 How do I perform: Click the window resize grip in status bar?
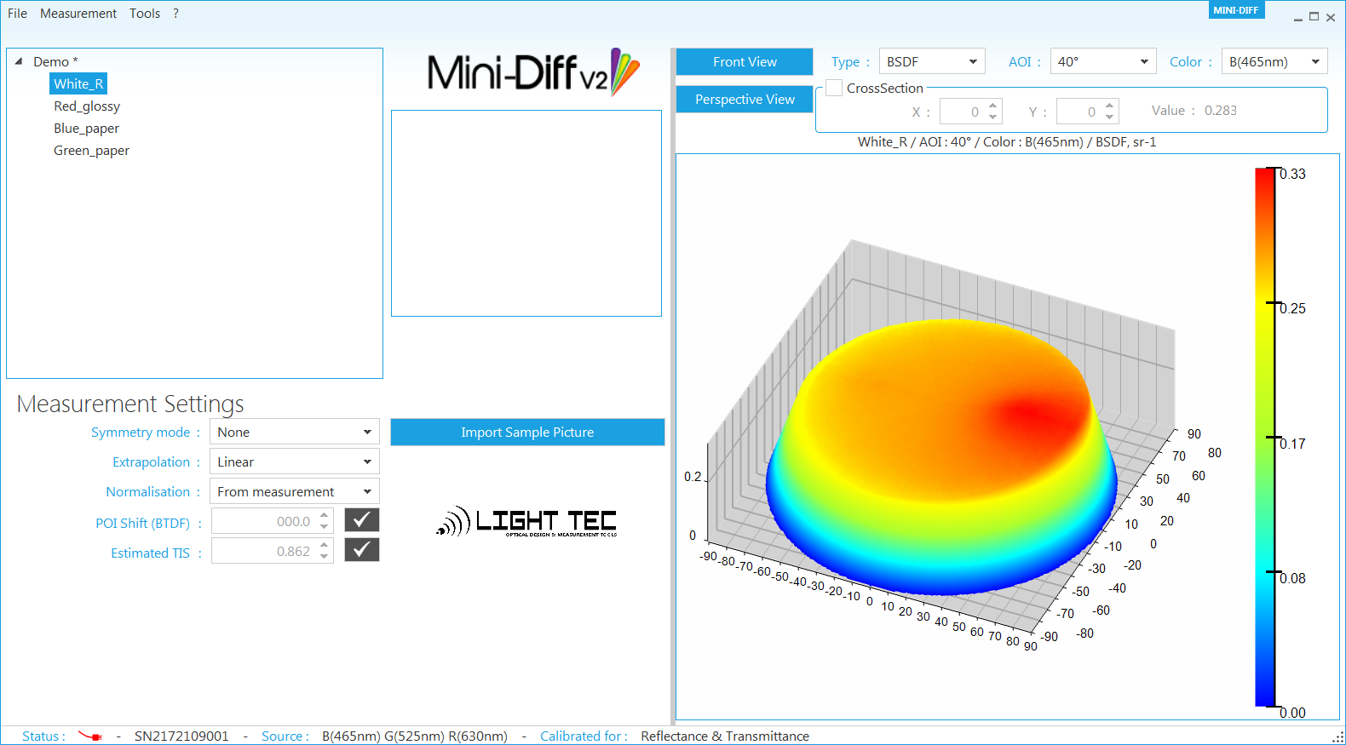[1337, 737]
